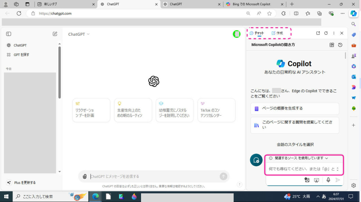Focus the ChatGPT message input field
Viewport: 361px width, 202px height.
pyautogui.click(x=154, y=177)
